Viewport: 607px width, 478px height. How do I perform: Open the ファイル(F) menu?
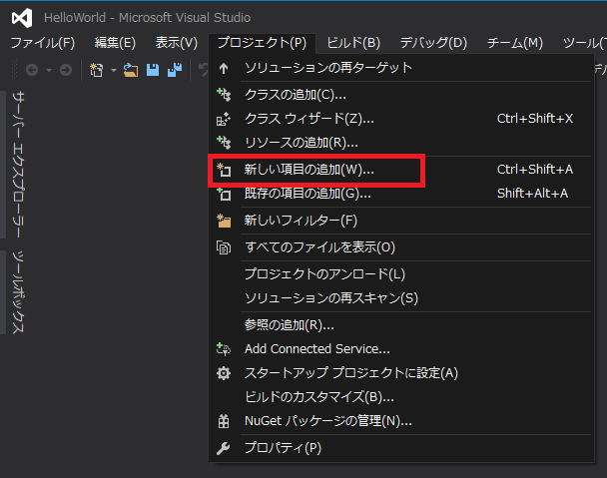[43, 43]
